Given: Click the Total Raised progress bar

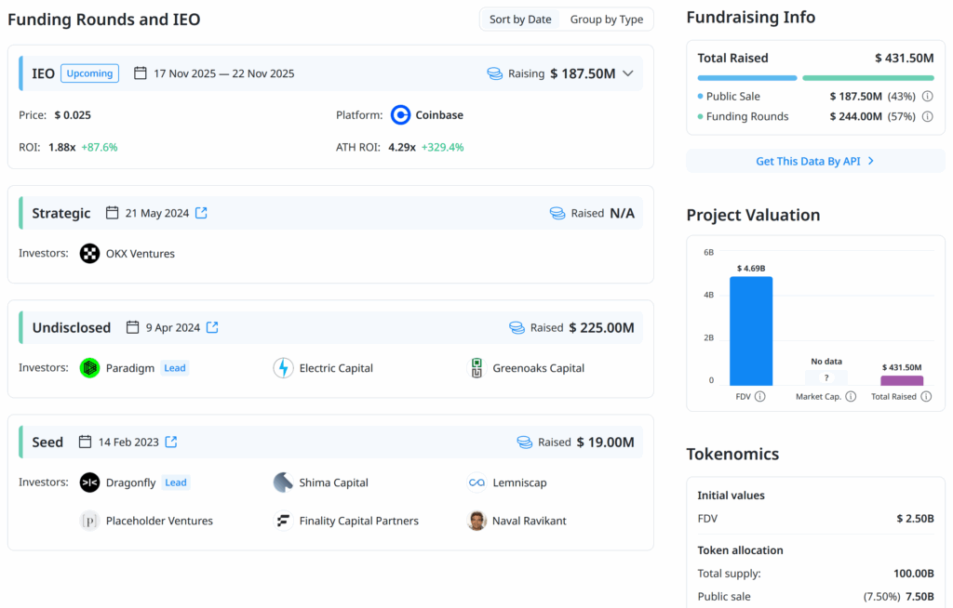Looking at the screenshot, I should tap(815, 78).
